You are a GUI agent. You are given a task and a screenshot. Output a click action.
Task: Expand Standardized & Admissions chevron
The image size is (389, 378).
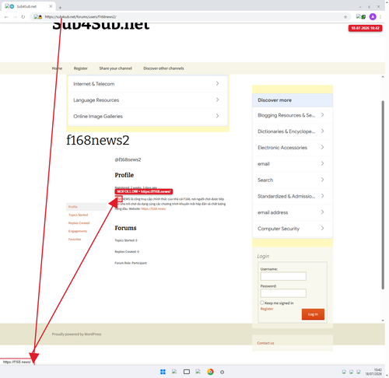pos(322,196)
